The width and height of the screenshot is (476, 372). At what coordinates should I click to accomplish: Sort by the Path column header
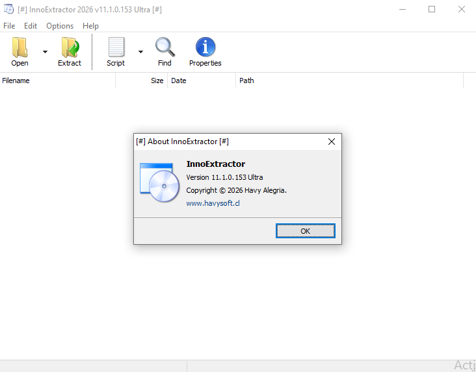tap(349, 81)
